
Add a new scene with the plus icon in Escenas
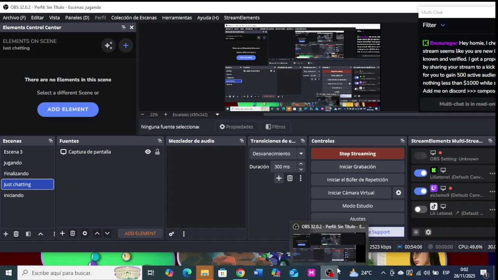click(6, 234)
